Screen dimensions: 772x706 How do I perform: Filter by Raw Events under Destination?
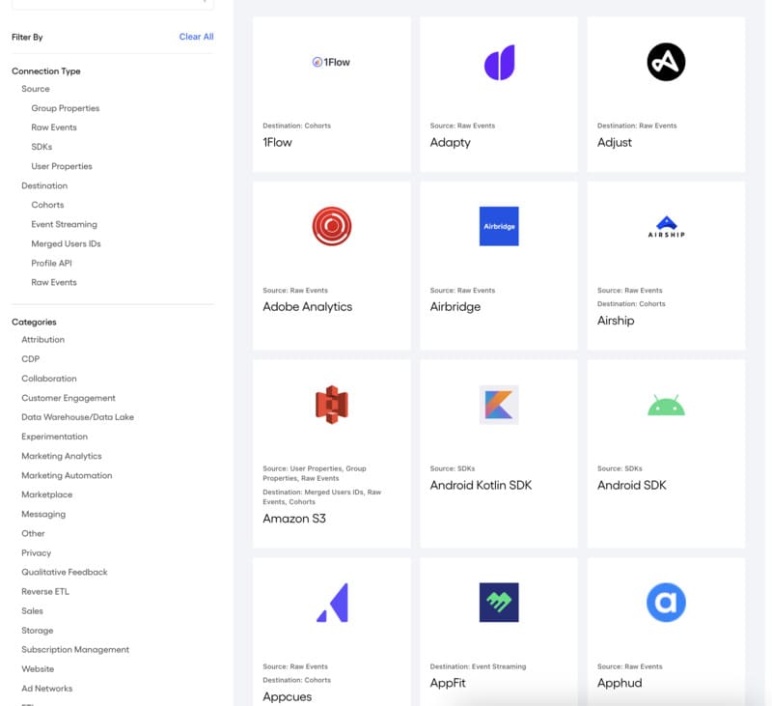(x=54, y=282)
